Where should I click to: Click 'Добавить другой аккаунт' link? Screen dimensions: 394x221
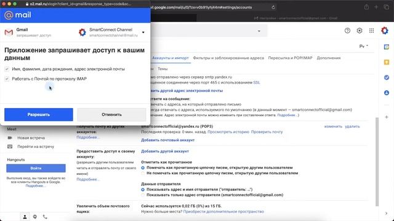[x=165, y=152]
